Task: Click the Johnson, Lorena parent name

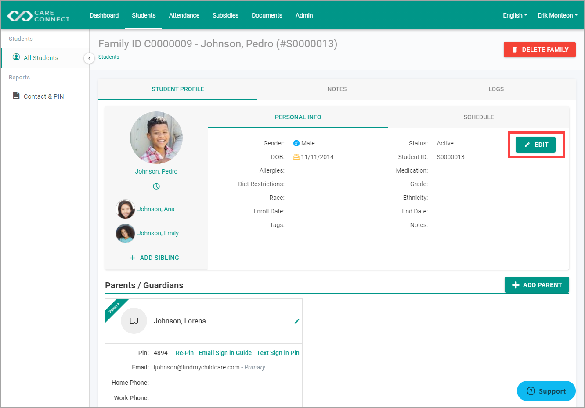Action: [180, 321]
